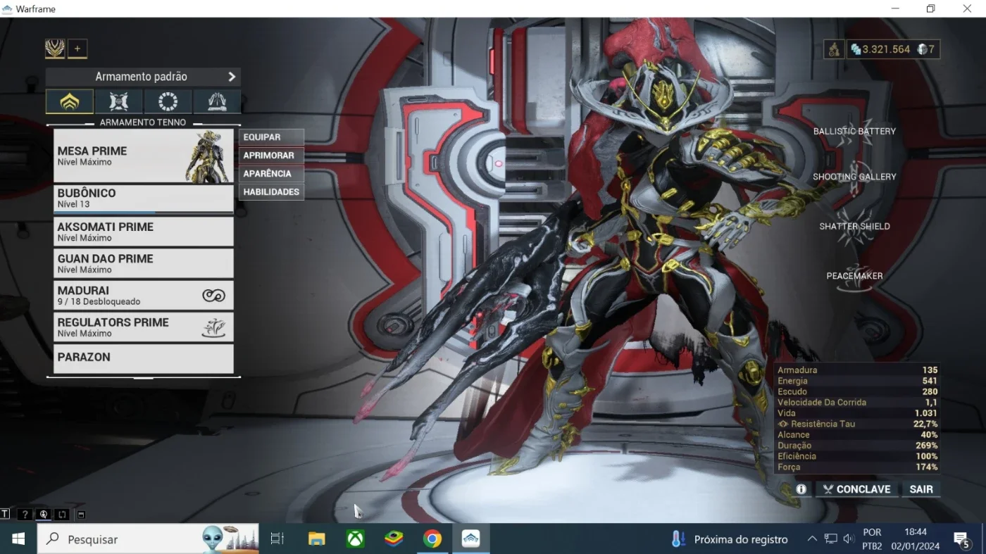Select the Guan Dao Prime melee slot
Viewport: 986px width, 554px height.
click(x=144, y=263)
